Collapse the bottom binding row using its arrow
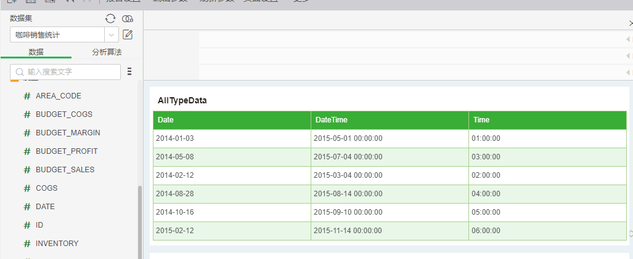This screenshot has width=633, height=259. (x=627, y=73)
